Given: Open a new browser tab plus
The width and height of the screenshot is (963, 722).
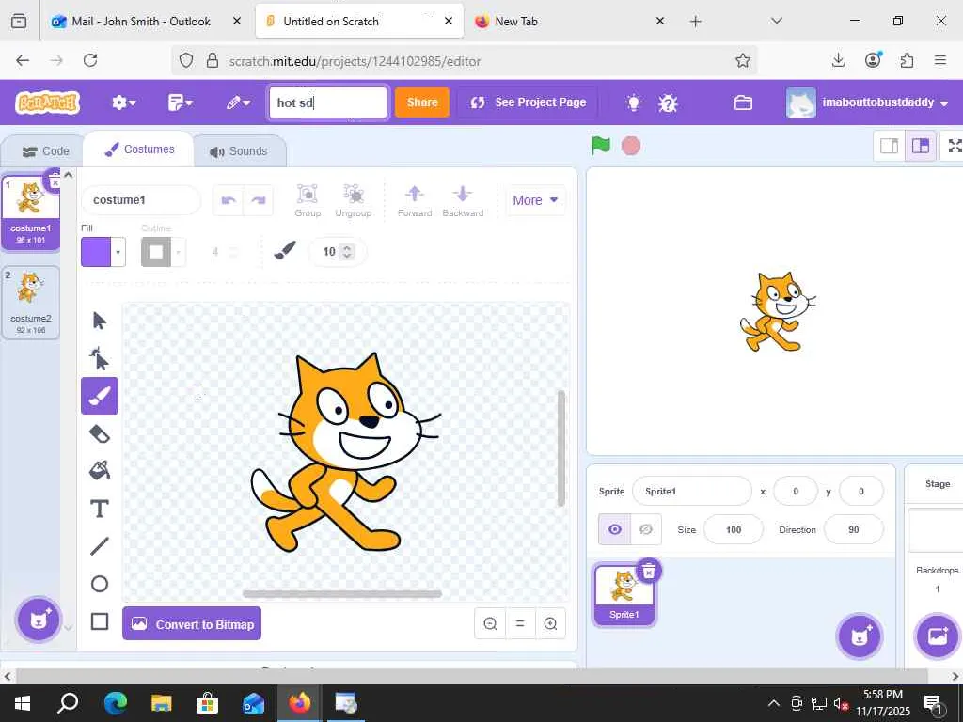Looking at the screenshot, I should click(695, 22).
